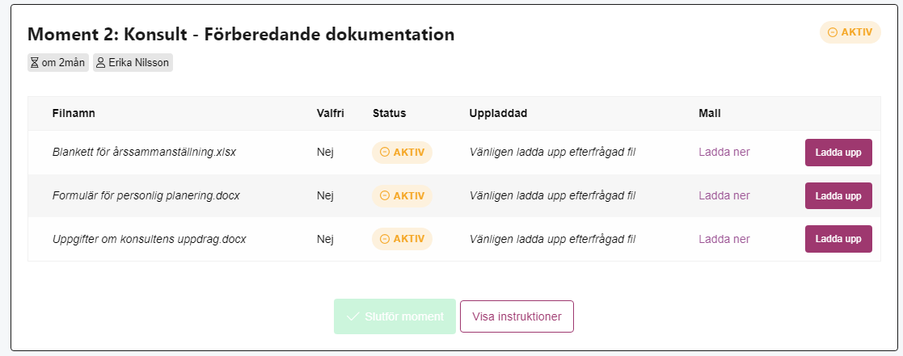903x356 pixels.
Task: Open Visa instruktioner
Action: point(517,316)
